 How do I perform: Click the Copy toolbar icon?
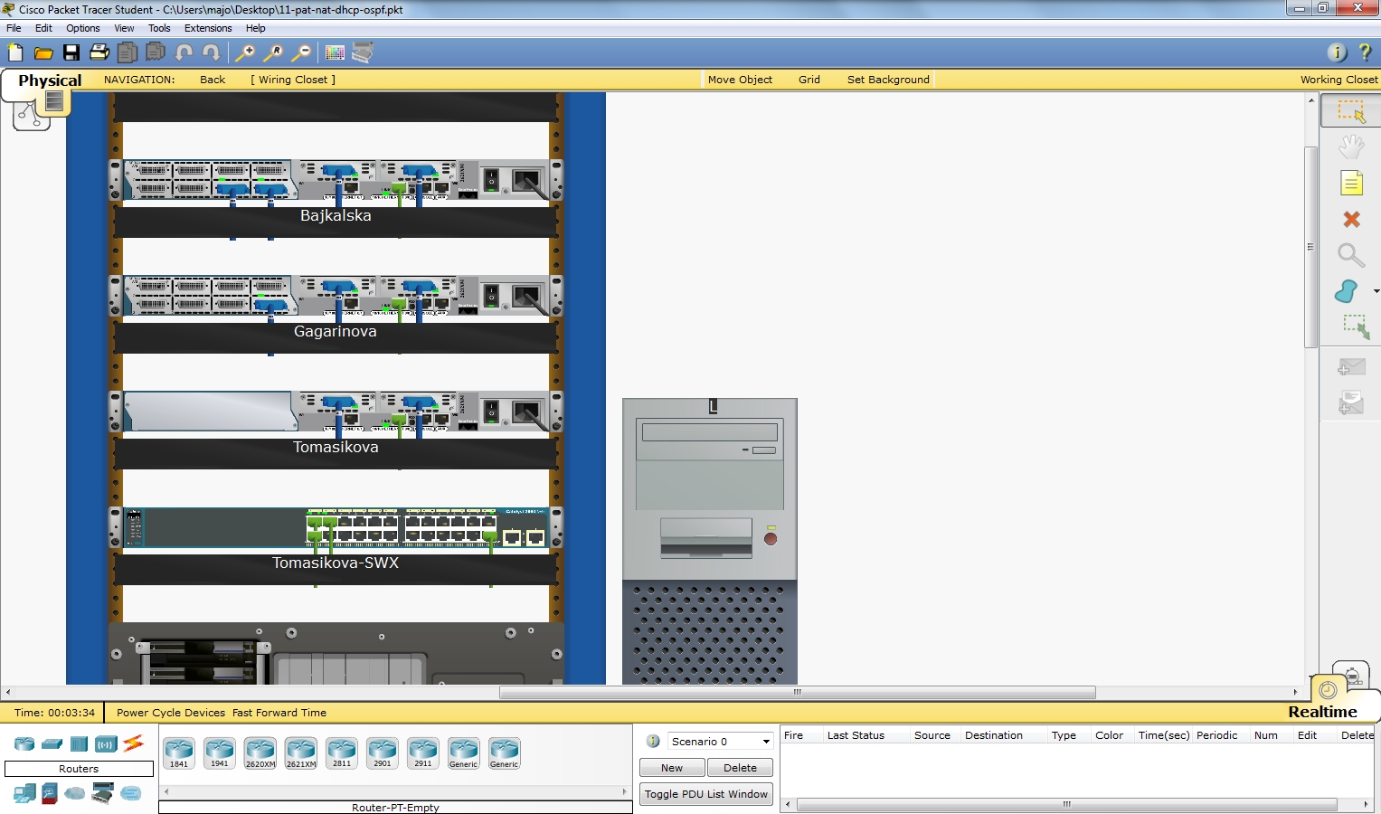click(x=128, y=52)
